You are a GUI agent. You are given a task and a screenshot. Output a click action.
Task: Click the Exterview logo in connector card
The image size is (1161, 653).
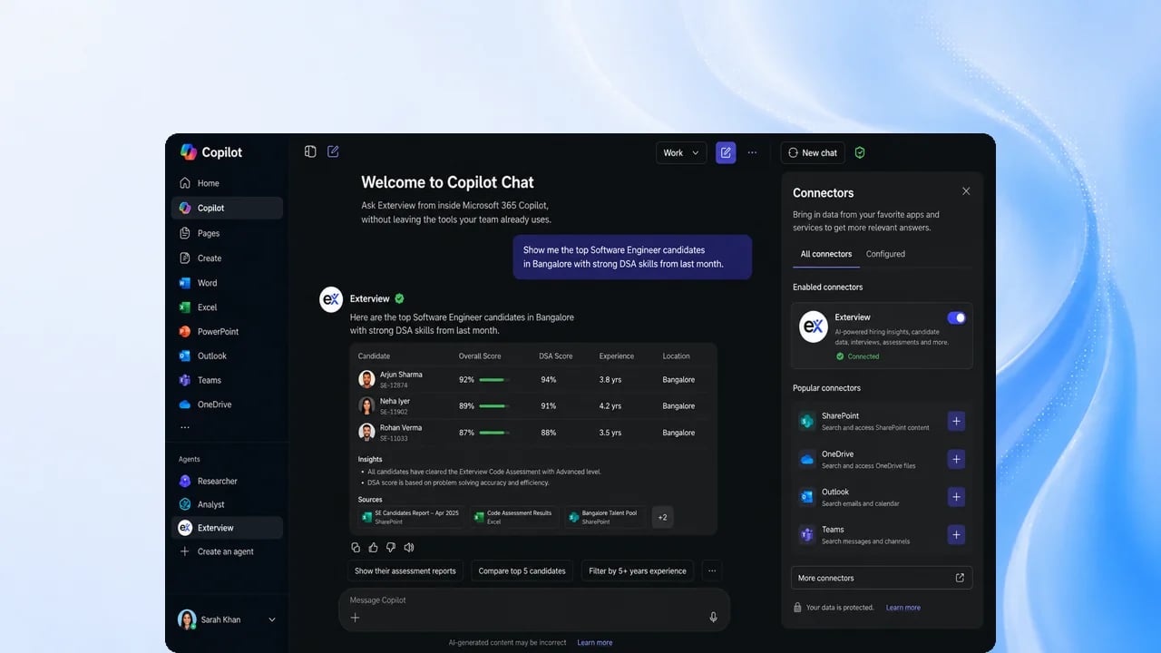click(814, 326)
